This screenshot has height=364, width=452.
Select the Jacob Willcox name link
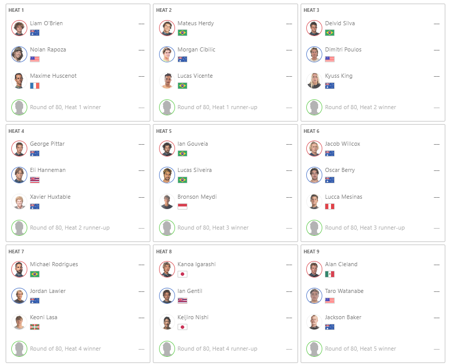pos(342,144)
